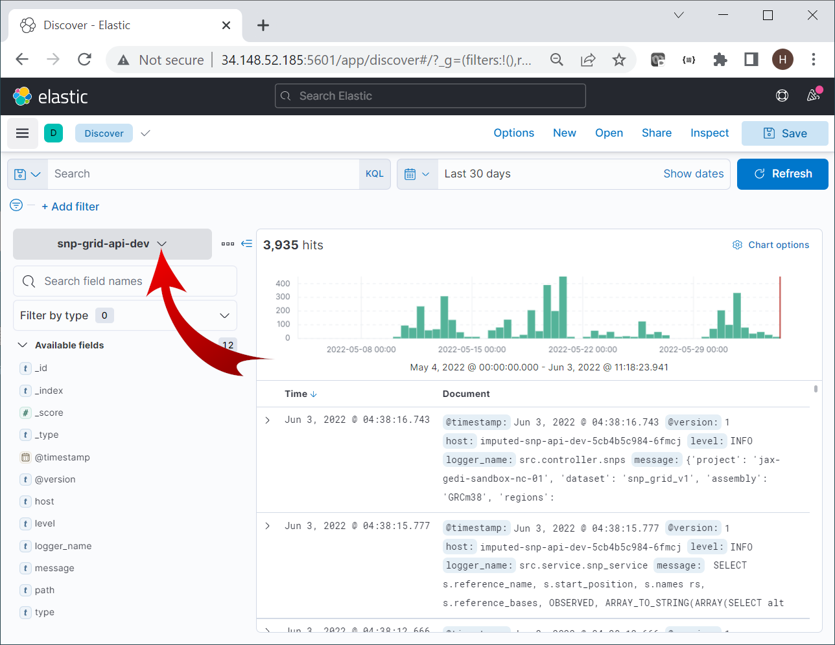Open browser zoom magnifier icon
Image resolution: width=835 pixels, height=645 pixels.
tap(557, 60)
